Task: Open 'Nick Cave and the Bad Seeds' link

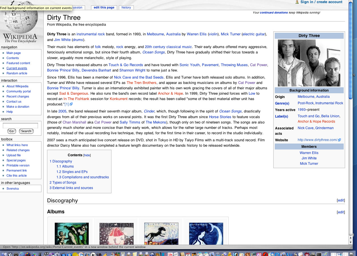Action: point(139,77)
